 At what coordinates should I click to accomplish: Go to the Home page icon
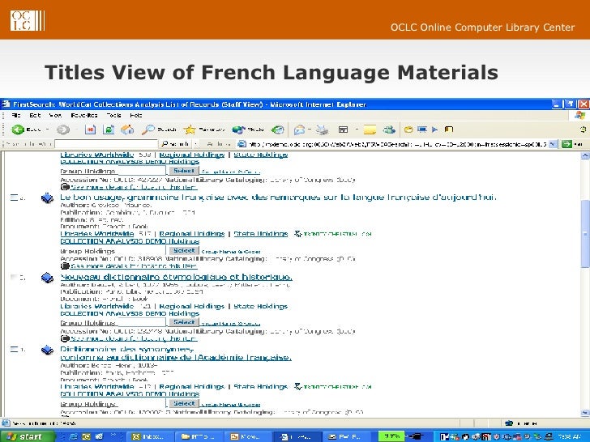(x=127, y=130)
